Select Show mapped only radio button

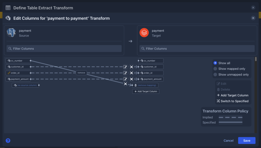coord(215,69)
